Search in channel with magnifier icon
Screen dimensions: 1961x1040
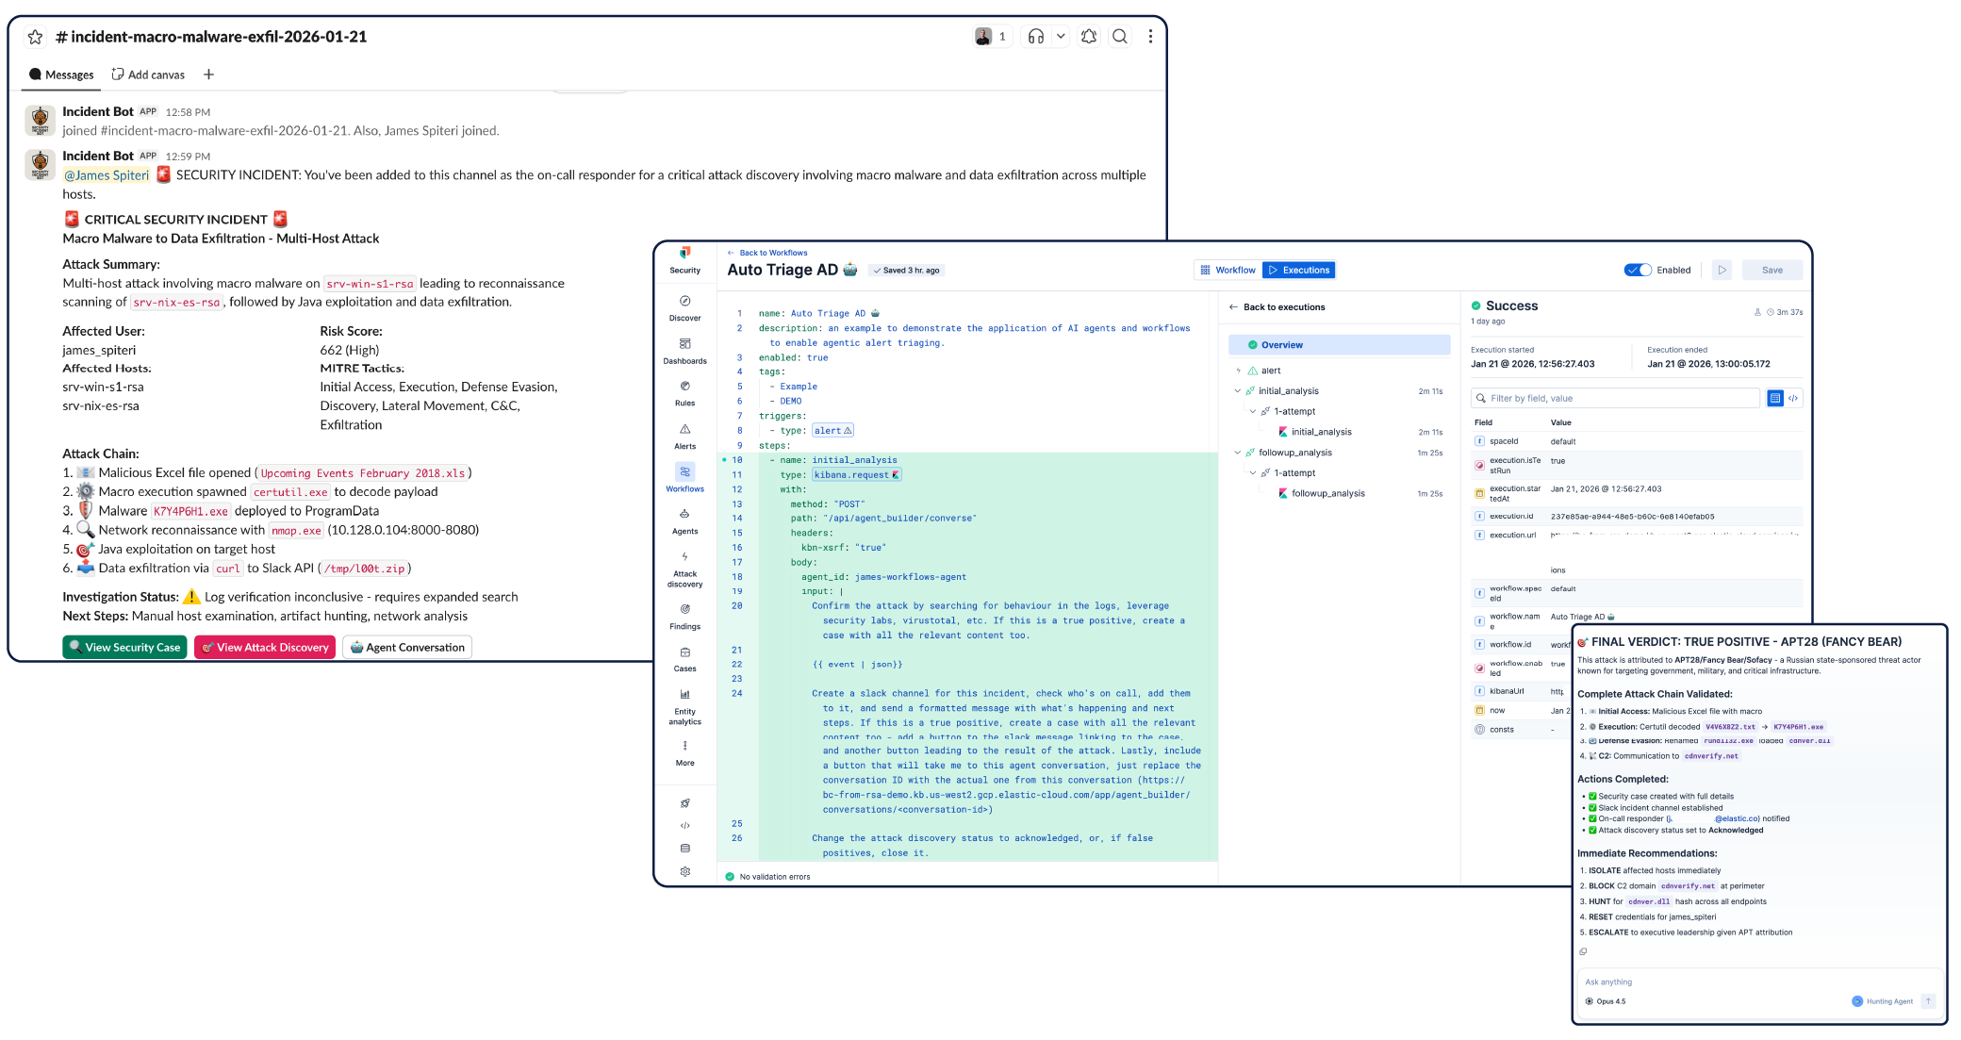(x=1120, y=37)
